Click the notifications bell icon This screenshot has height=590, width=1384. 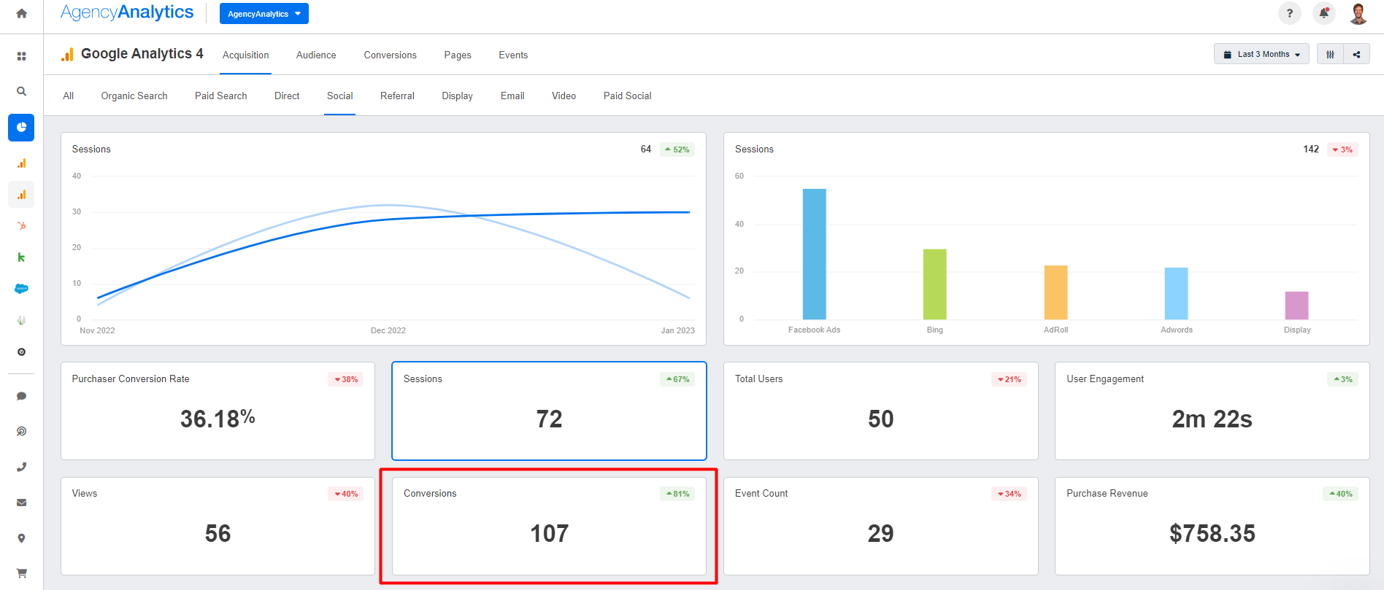1323,13
